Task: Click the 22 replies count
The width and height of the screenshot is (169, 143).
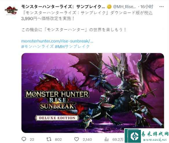Action: [32, 140]
